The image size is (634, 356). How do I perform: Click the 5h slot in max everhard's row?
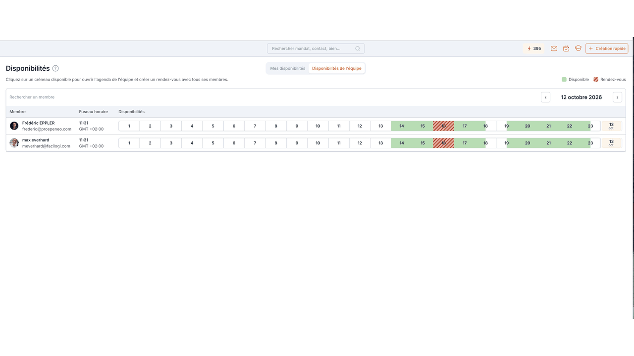coord(213,143)
